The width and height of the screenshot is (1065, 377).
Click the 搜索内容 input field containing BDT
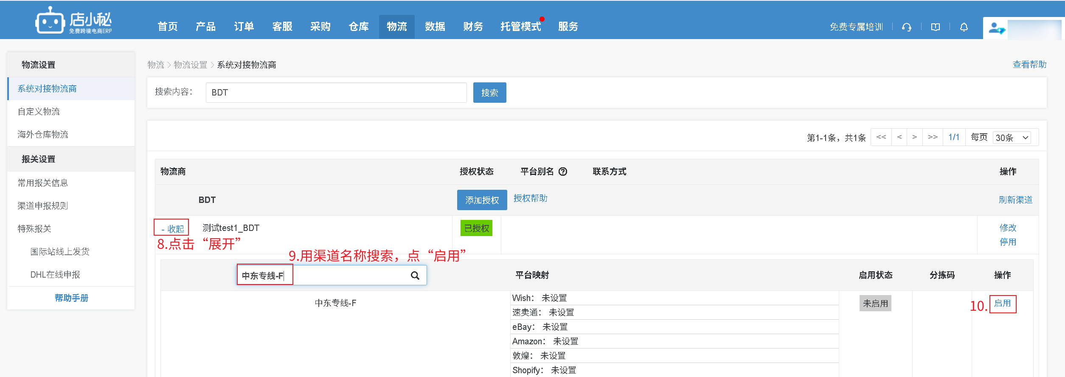pyautogui.click(x=336, y=93)
